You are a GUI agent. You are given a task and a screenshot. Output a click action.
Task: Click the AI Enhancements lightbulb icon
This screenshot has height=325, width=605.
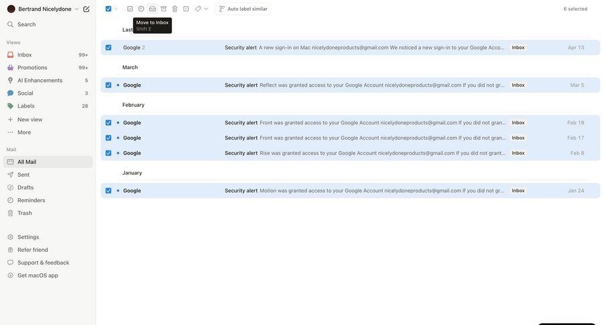tap(10, 80)
